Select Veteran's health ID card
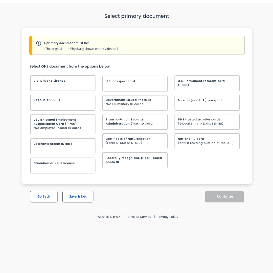Image resolution: width=273 pixels, height=273 pixels. pos(63,146)
